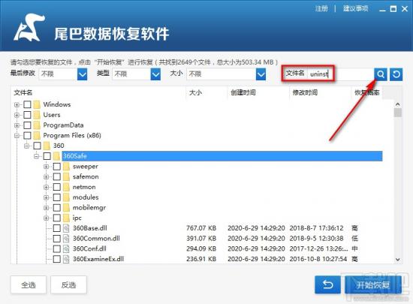Click the 360Base.dll file icon
This screenshot has width=413, height=304.
pyautogui.click(x=66, y=228)
